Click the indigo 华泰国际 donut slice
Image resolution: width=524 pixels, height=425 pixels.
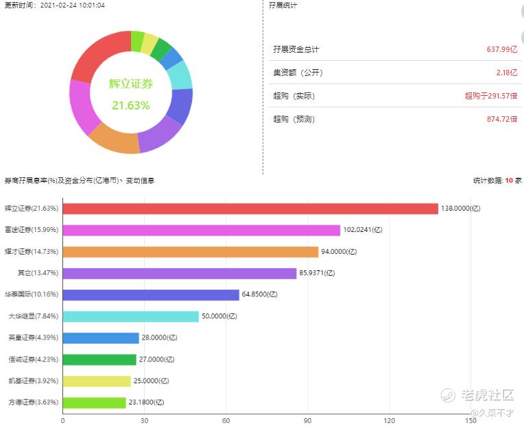(x=182, y=106)
